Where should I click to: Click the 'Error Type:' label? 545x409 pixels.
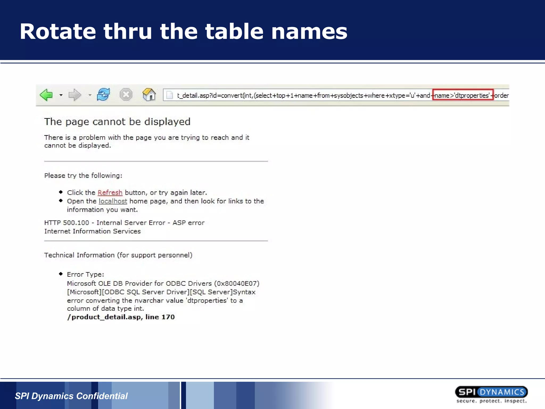click(85, 275)
